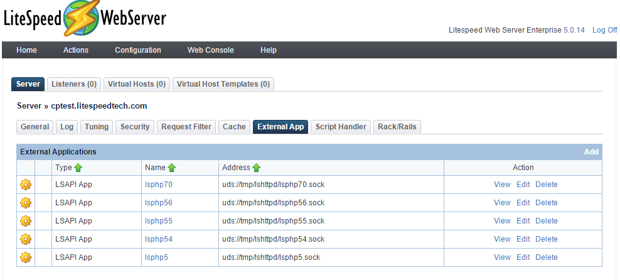The height and width of the screenshot is (280, 620).
Task: Click address uds://tmp/lshttpd/lsphp56.sock
Action: (273, 203)
